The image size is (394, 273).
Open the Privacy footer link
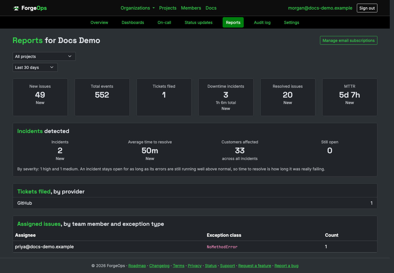195,266
